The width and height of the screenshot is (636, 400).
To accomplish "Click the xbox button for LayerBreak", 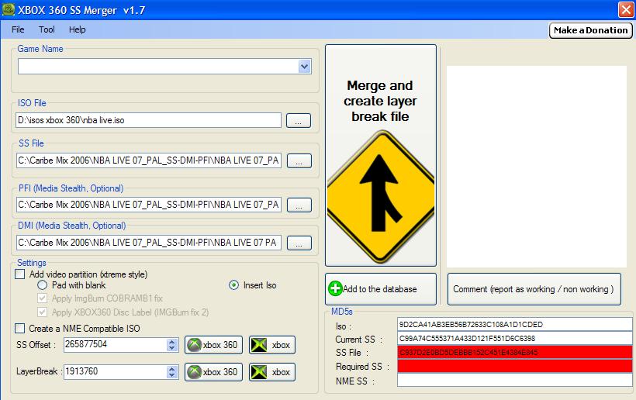I will [x=272, y=372].
